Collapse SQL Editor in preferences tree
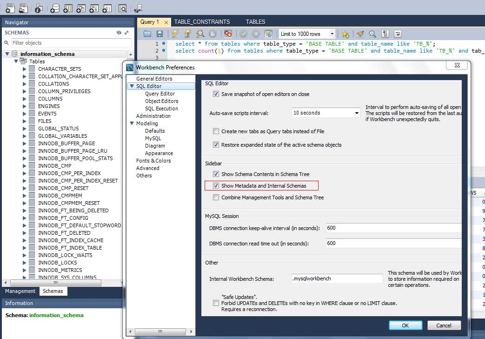Image resolution: width=485 pixels, height=339 pixels. point(132,86)
